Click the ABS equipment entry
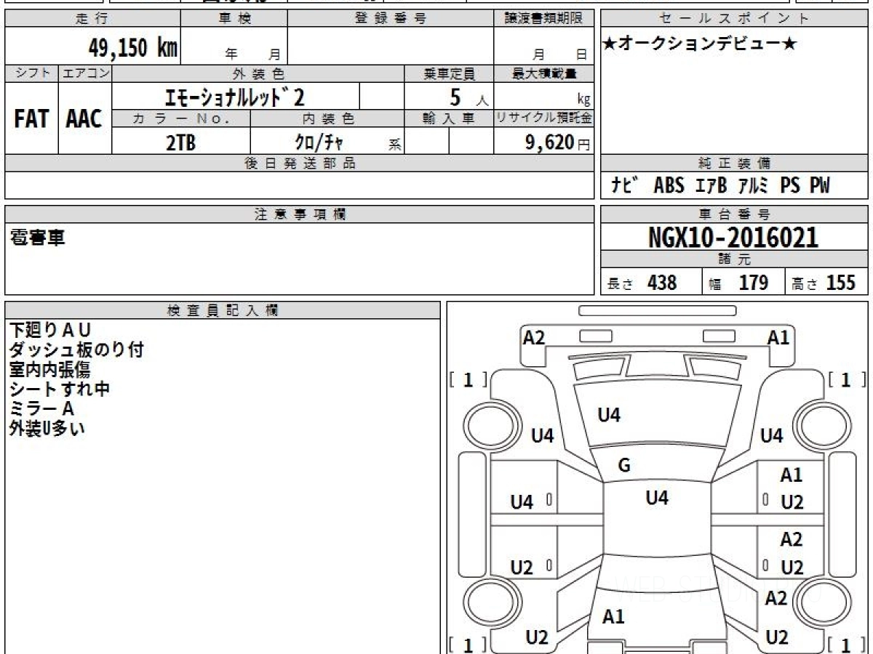This screenshot has width=873, height=654. coord(669,186)
